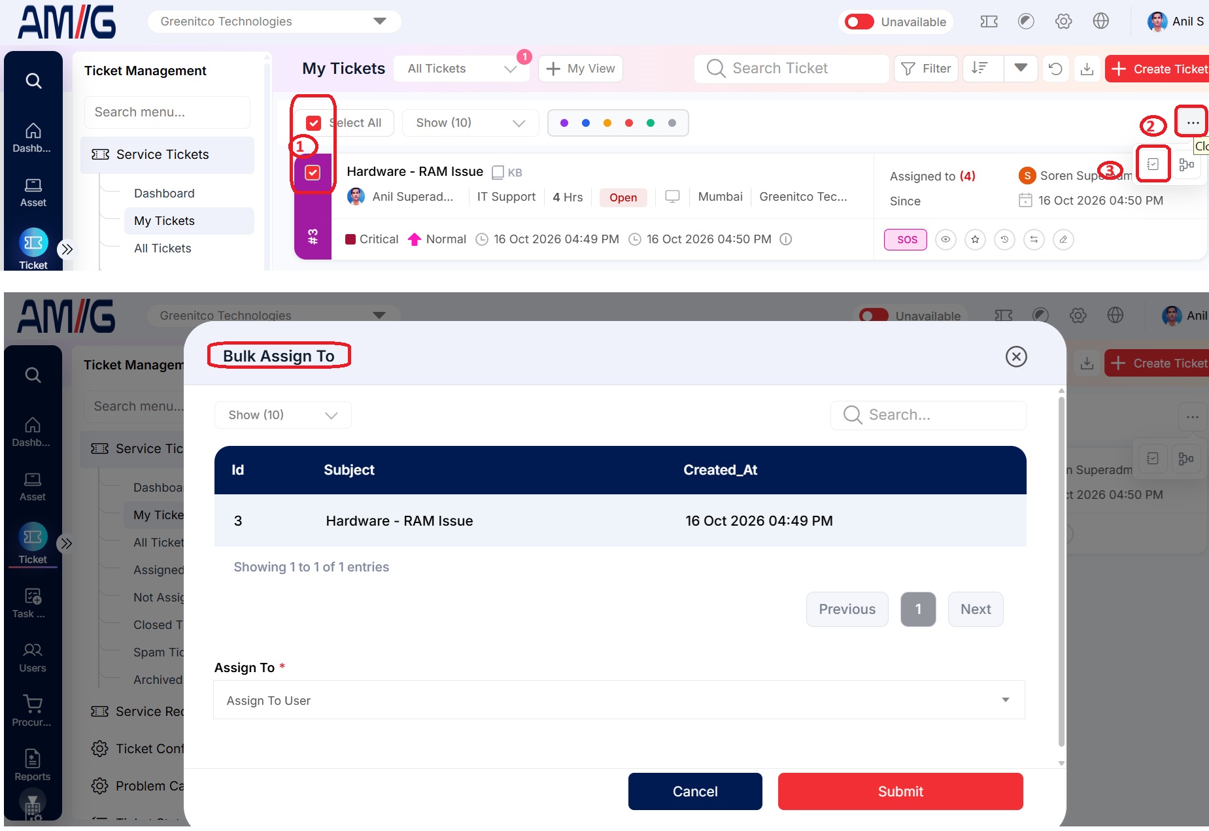Click the refresh tickets icon in top toolbar

click(1055, 69)
